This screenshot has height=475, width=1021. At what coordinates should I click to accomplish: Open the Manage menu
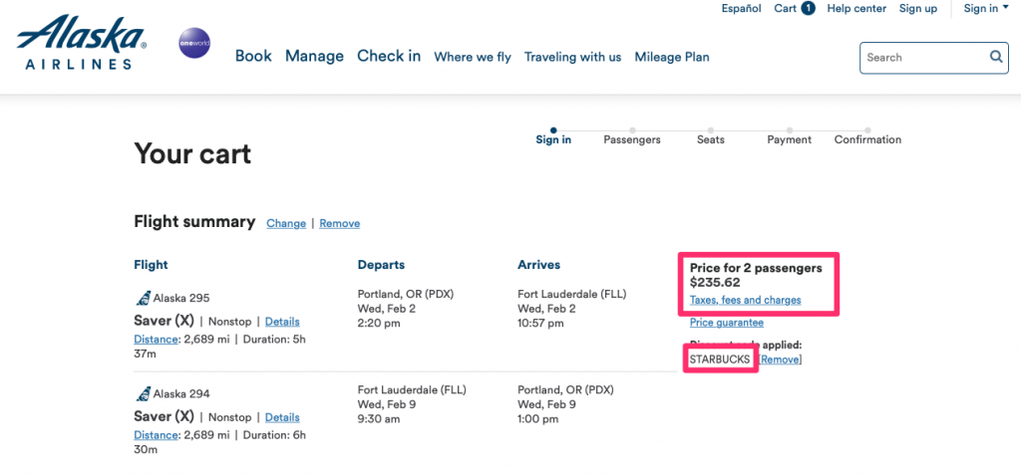click(314, 56)
